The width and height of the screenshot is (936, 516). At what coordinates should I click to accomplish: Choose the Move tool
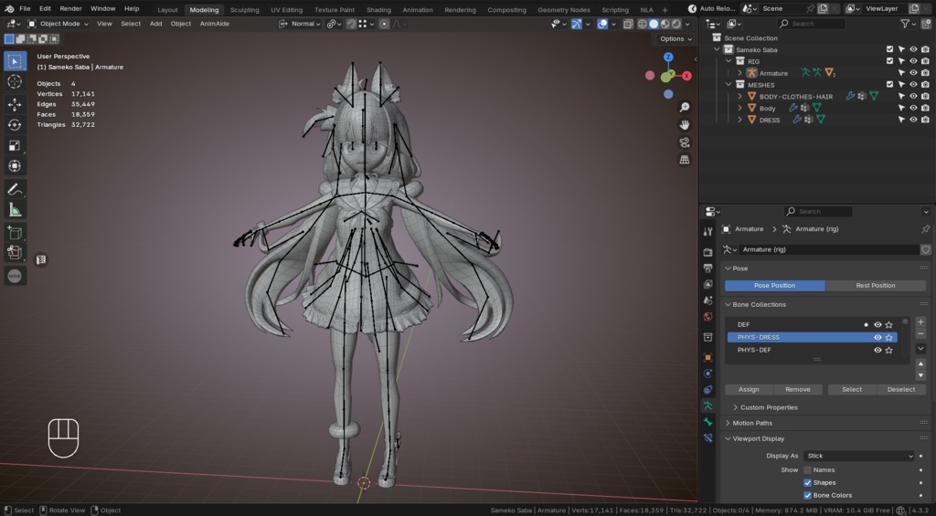(x=15, y=104)
